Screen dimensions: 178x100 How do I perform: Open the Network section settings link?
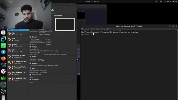click(34, 63)
